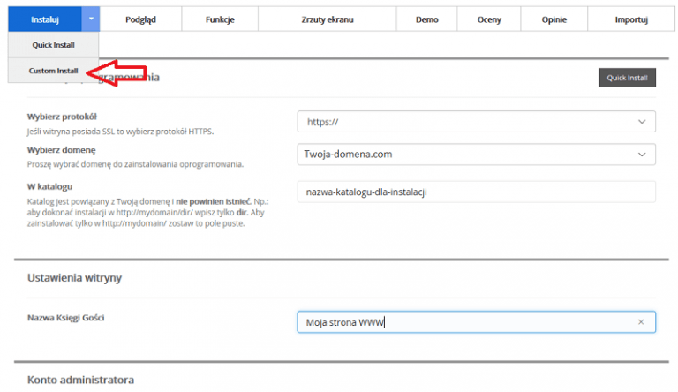Open the Twoja-domena.com domain selector
This screenshot has width=678, height=392.
[x=476, y=155]
